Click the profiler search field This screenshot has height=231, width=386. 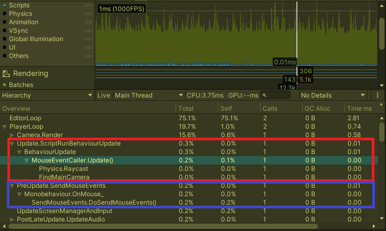tap(275, 95)
